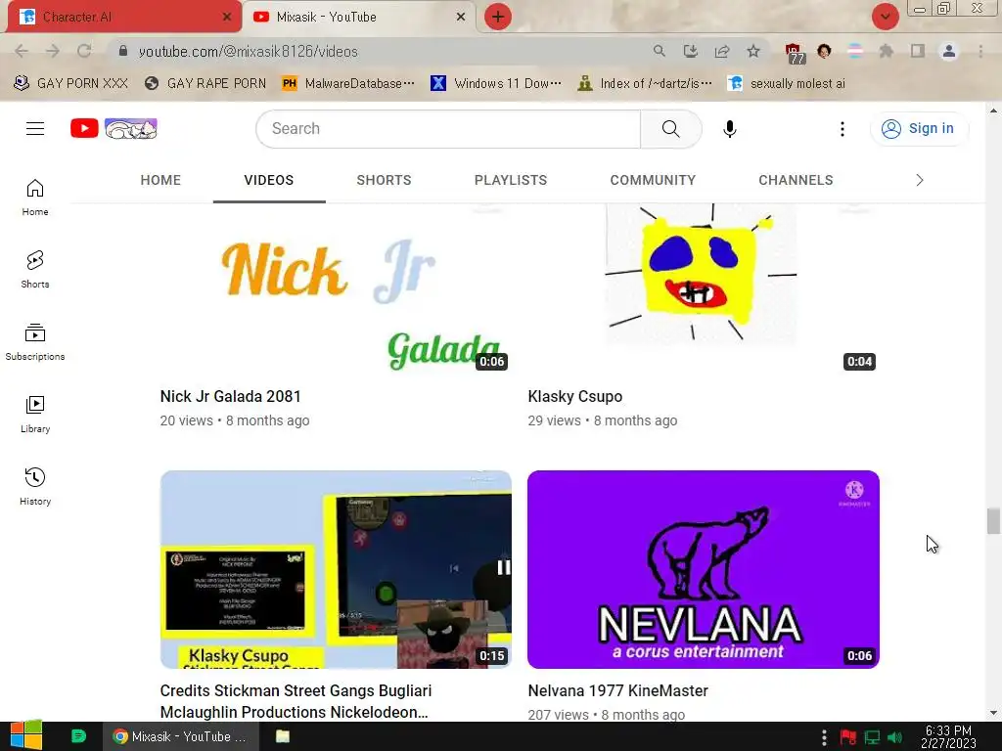The width and height of the screenshot is (1002, 751).
Task: Click the pink and blue striped extension icon
Action: pos(855,51)
